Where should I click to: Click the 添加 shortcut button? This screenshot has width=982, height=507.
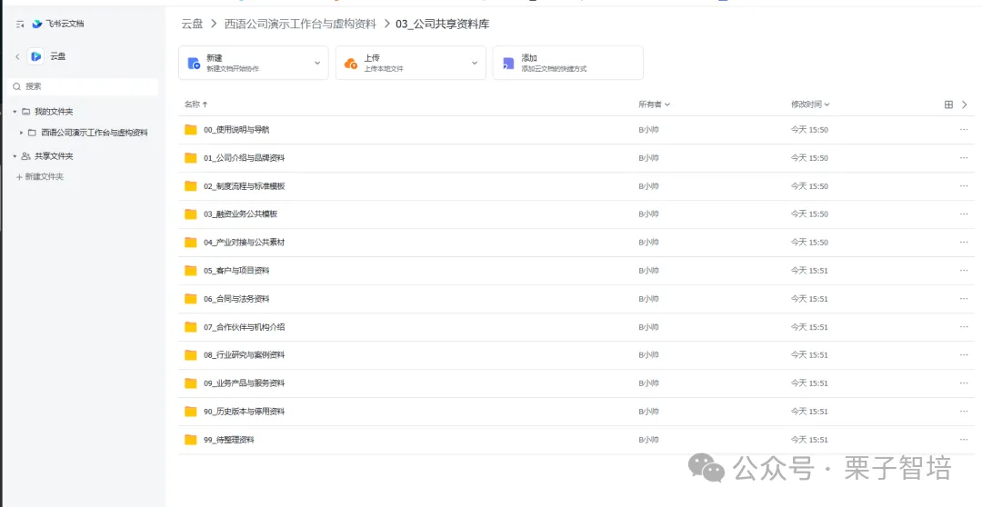[568, 63]
